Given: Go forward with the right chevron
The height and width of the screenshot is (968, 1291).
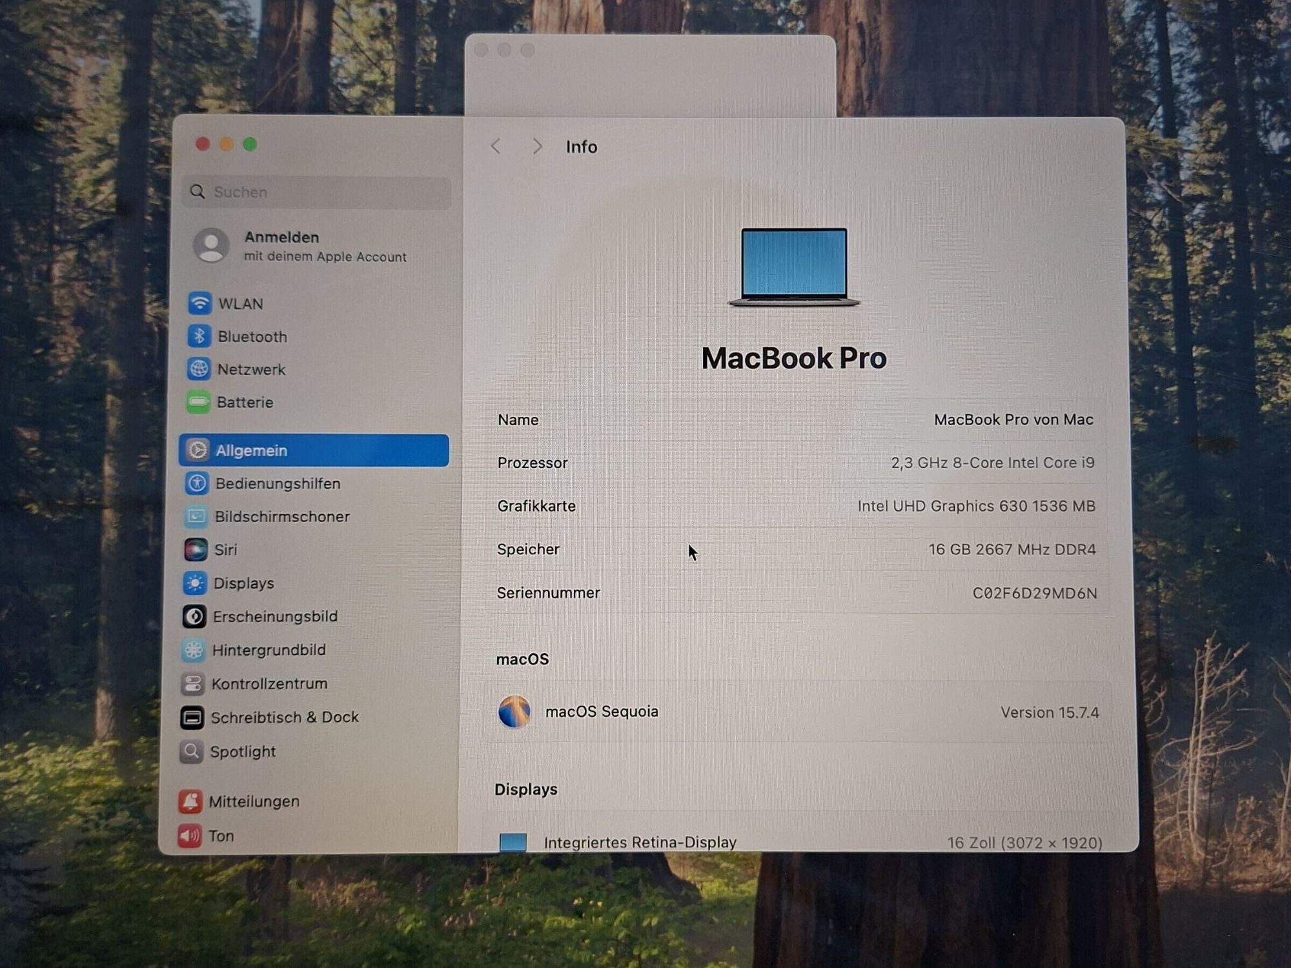Looking at the screenshot, I should point(537,146).
